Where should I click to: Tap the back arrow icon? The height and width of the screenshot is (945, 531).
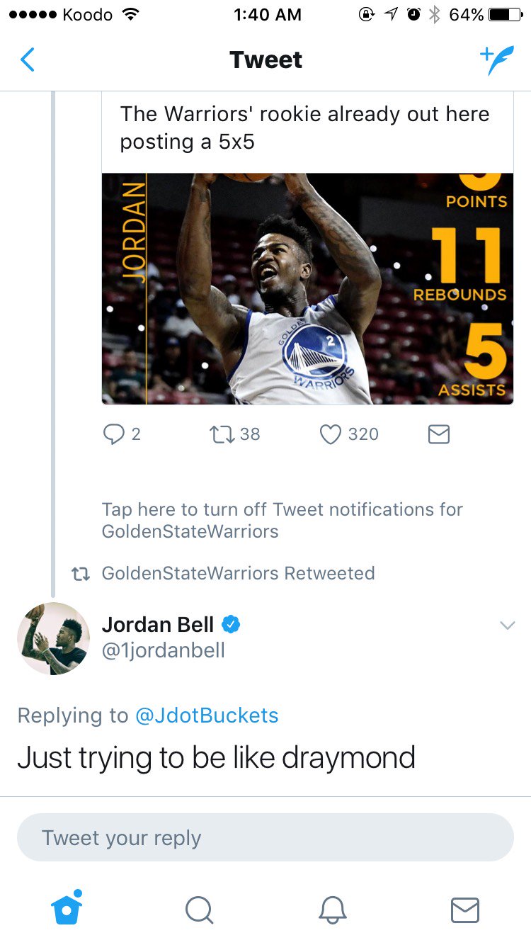pos(27,60)
